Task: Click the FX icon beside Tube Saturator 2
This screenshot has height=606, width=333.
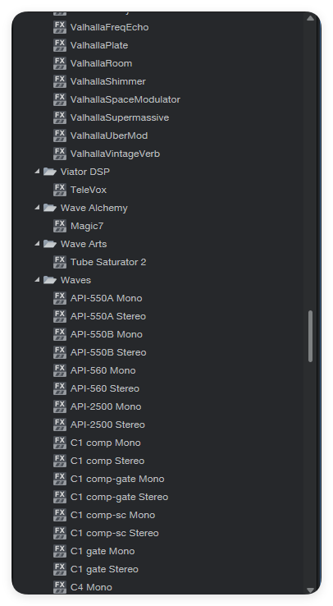Action: tap(60, 262)
